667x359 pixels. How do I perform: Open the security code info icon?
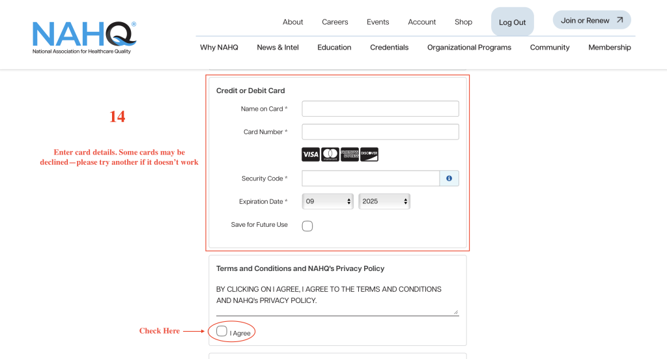click(449, 179)
